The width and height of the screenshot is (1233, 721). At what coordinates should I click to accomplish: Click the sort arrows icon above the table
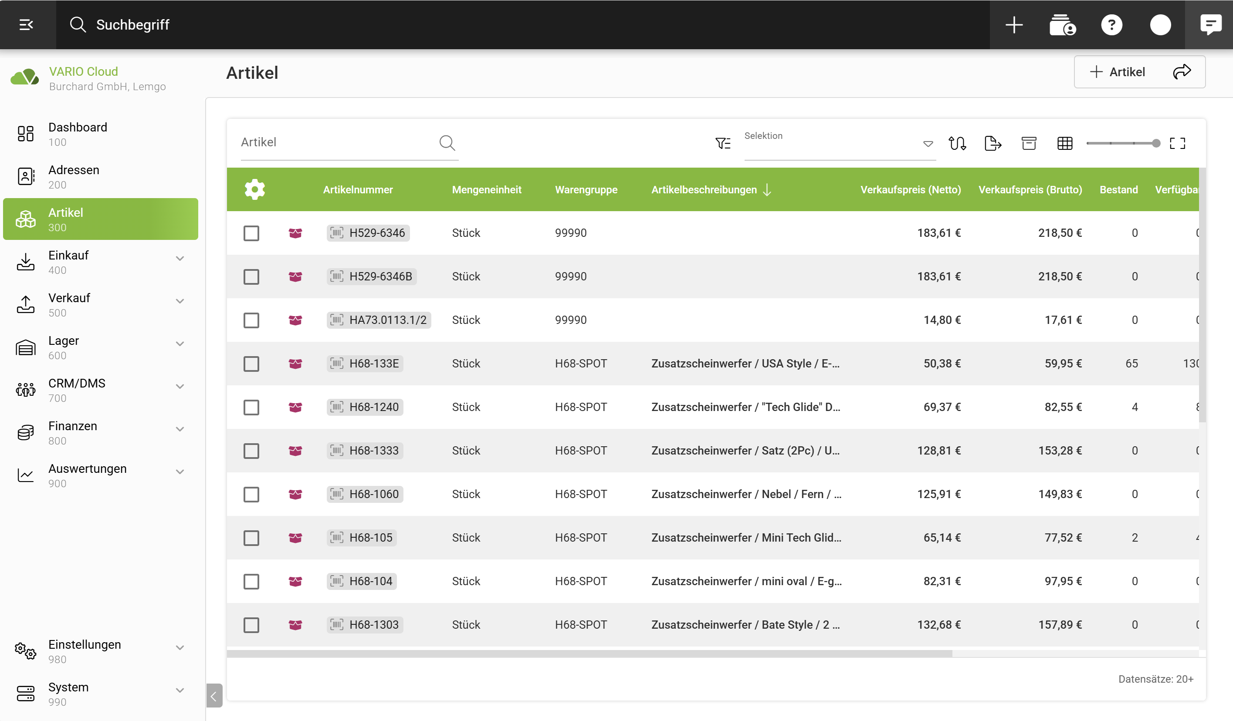(x=958, y=143)
